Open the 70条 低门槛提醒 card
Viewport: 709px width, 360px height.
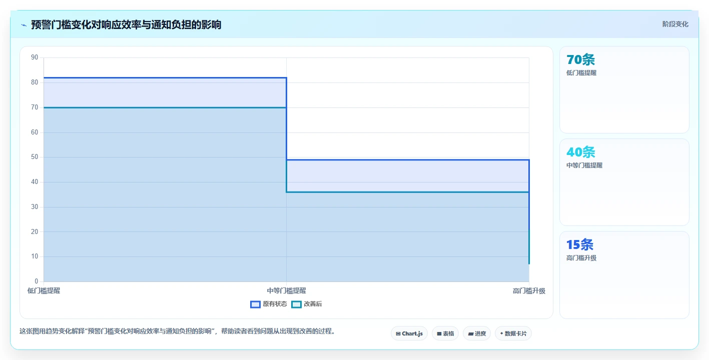[x=624, y=89]
